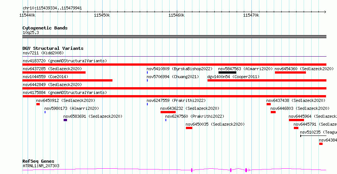Viewport: 337px width, 174px height.
Task: Click nsv6450035 (Sedlazeck2020) label
Action: click(x=215, y=124)
